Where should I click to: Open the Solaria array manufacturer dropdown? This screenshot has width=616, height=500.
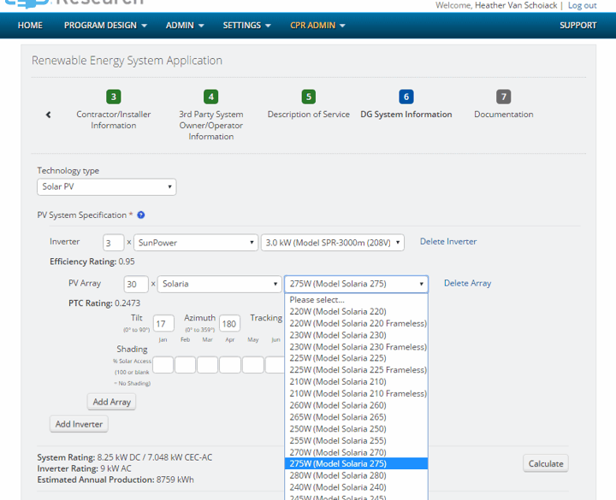tap(220, 284)
